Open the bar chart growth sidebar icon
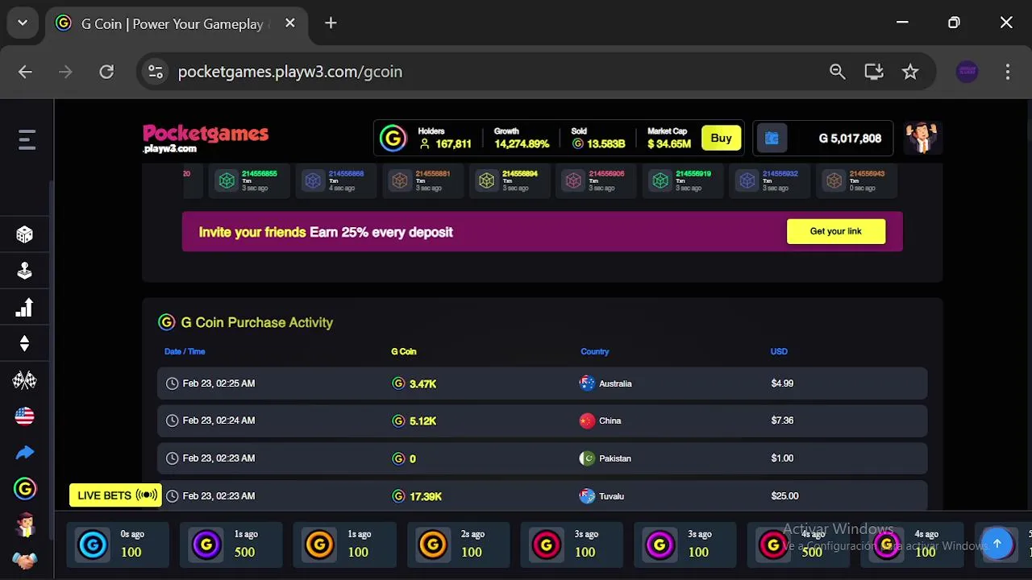Viewport: 1032px width, 580px height. 25,308
